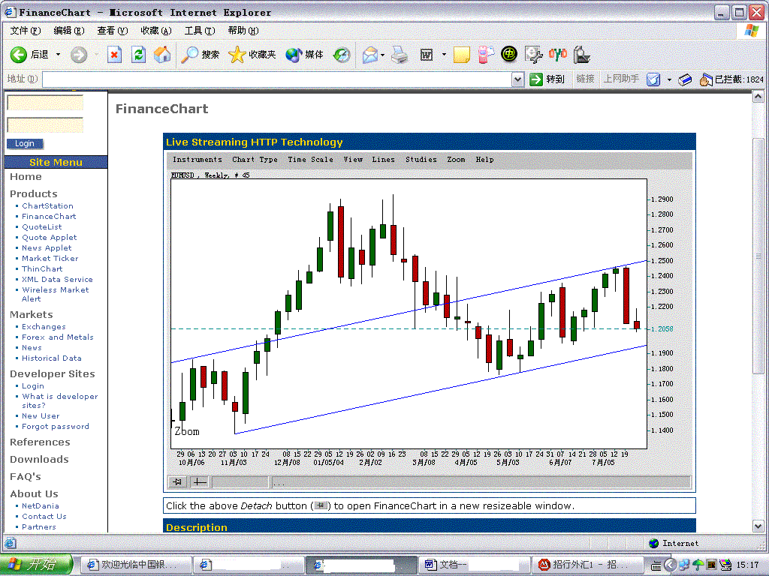Image resolution: width=769 pixels, height=576 pixels.
Task: Open the 查看(V) browser menu
Action: (x=113, y=31)
